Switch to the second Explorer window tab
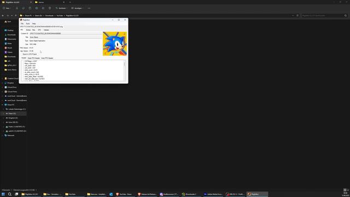 pos(49,2)
